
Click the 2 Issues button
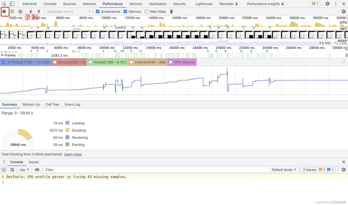(318, 170)
